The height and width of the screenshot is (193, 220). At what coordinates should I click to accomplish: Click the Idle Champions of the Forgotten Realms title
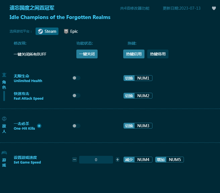click(x=60, y=17)
